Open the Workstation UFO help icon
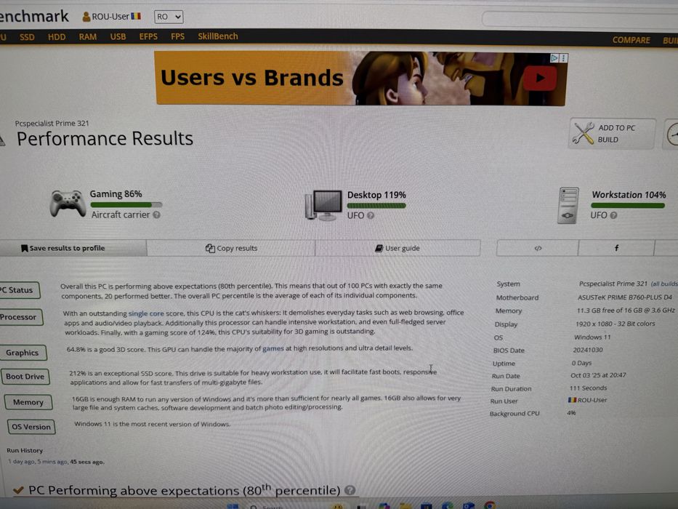The image size is (678, 509). [613, 215]
